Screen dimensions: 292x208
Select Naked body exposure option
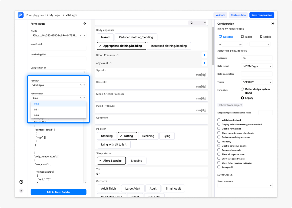click(105, 37)
